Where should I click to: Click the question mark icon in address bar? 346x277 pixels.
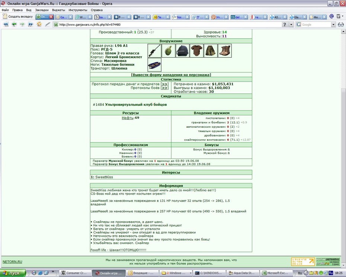tap(285, 25)
